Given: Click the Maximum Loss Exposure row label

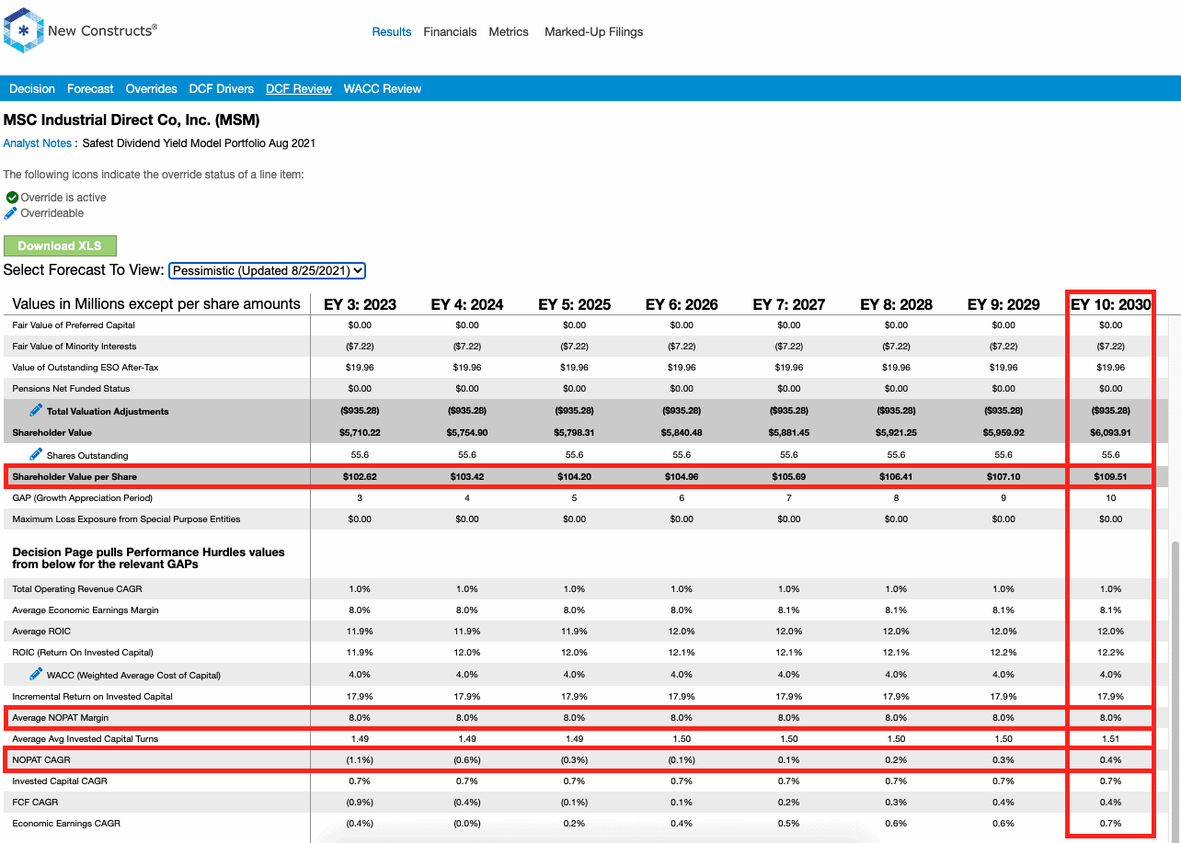Looking at the screenshot, I should click(x=127, y=518).
